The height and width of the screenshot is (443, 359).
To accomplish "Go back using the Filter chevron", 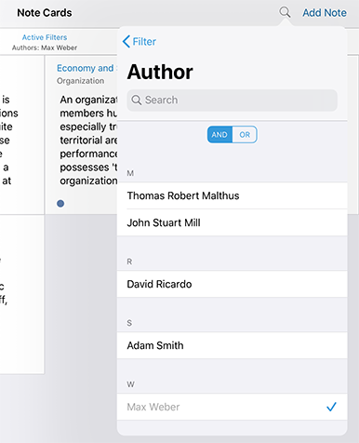I will coord(126,41).
